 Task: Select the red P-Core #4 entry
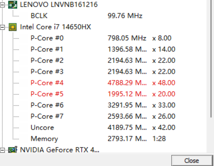tap(47, 83)
